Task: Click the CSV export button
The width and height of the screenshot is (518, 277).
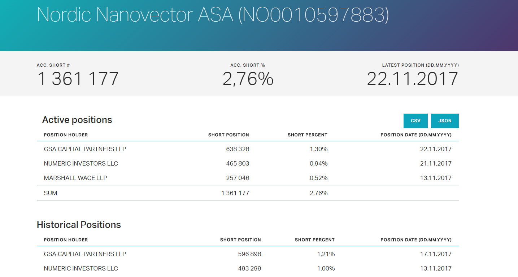Action: [415, 121]
